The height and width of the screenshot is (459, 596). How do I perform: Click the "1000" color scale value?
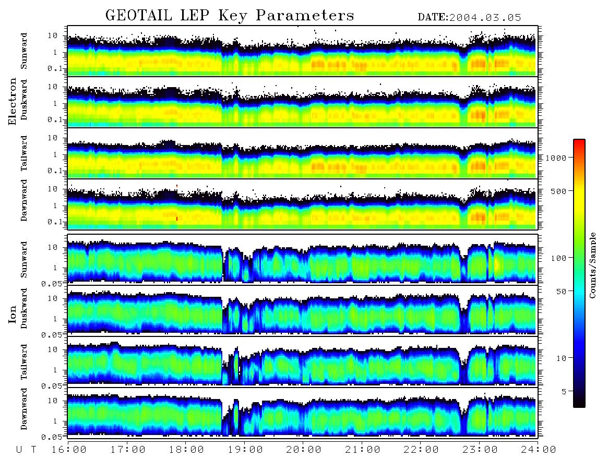click(x=556, y=158)
